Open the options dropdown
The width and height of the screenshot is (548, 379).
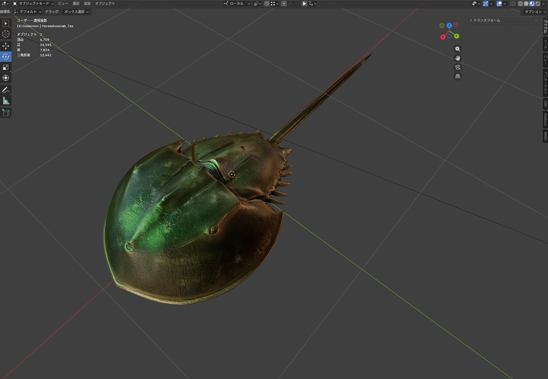tap(535, 12)
